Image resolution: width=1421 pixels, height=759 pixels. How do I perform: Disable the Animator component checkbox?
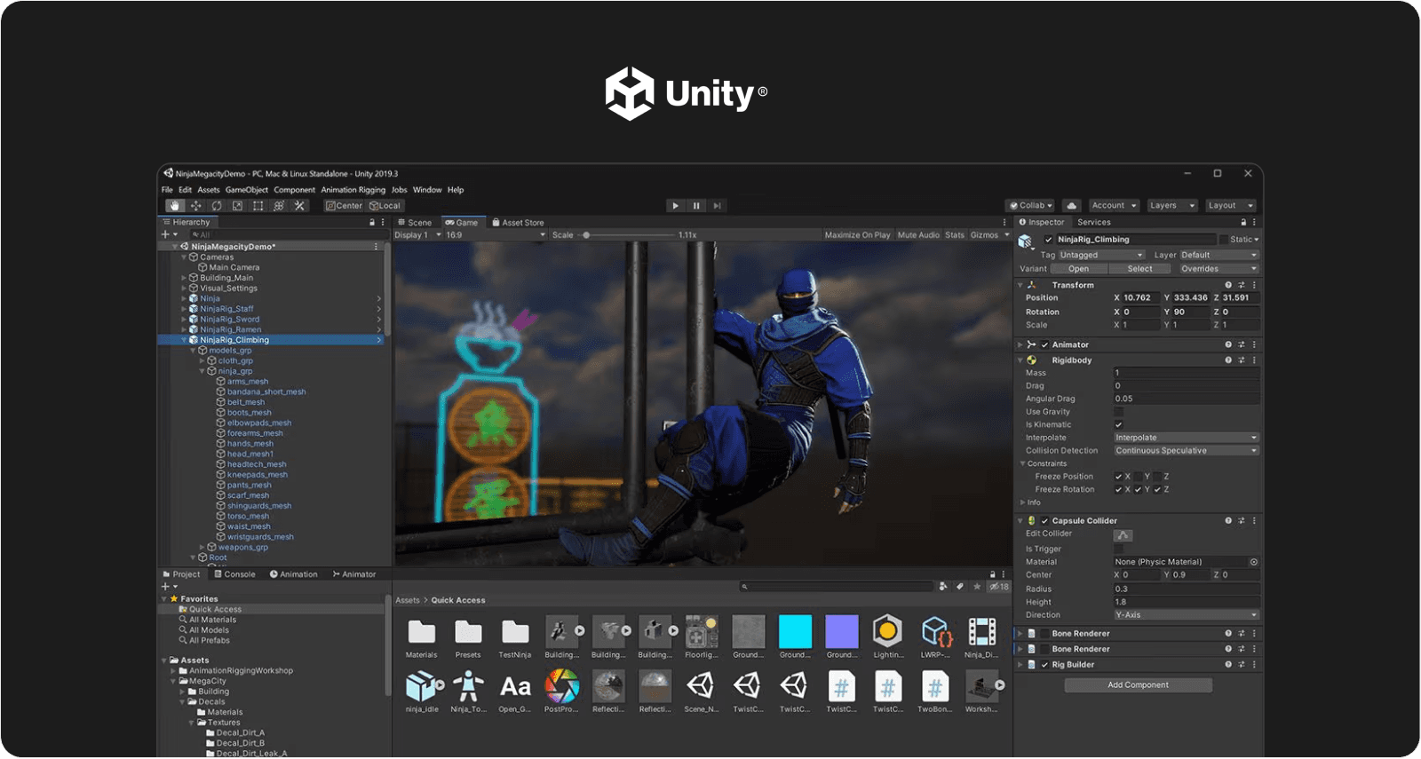pyautogui.click(x=1045, y=345)
